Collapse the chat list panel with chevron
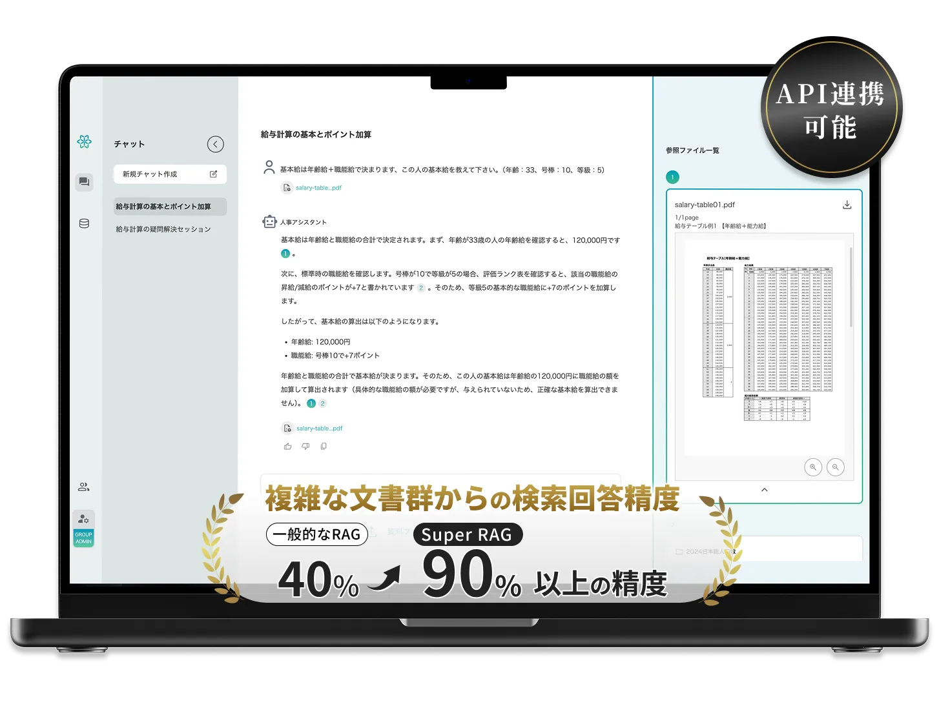This screenshot has width=939, height=706. [216, 145]
